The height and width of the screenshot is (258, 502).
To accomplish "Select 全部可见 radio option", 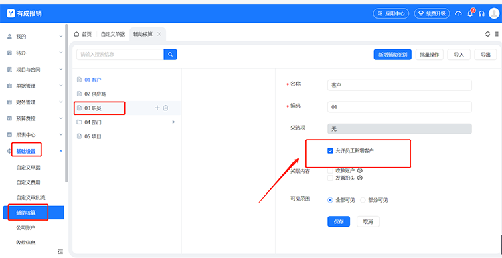I will point(331,200).
